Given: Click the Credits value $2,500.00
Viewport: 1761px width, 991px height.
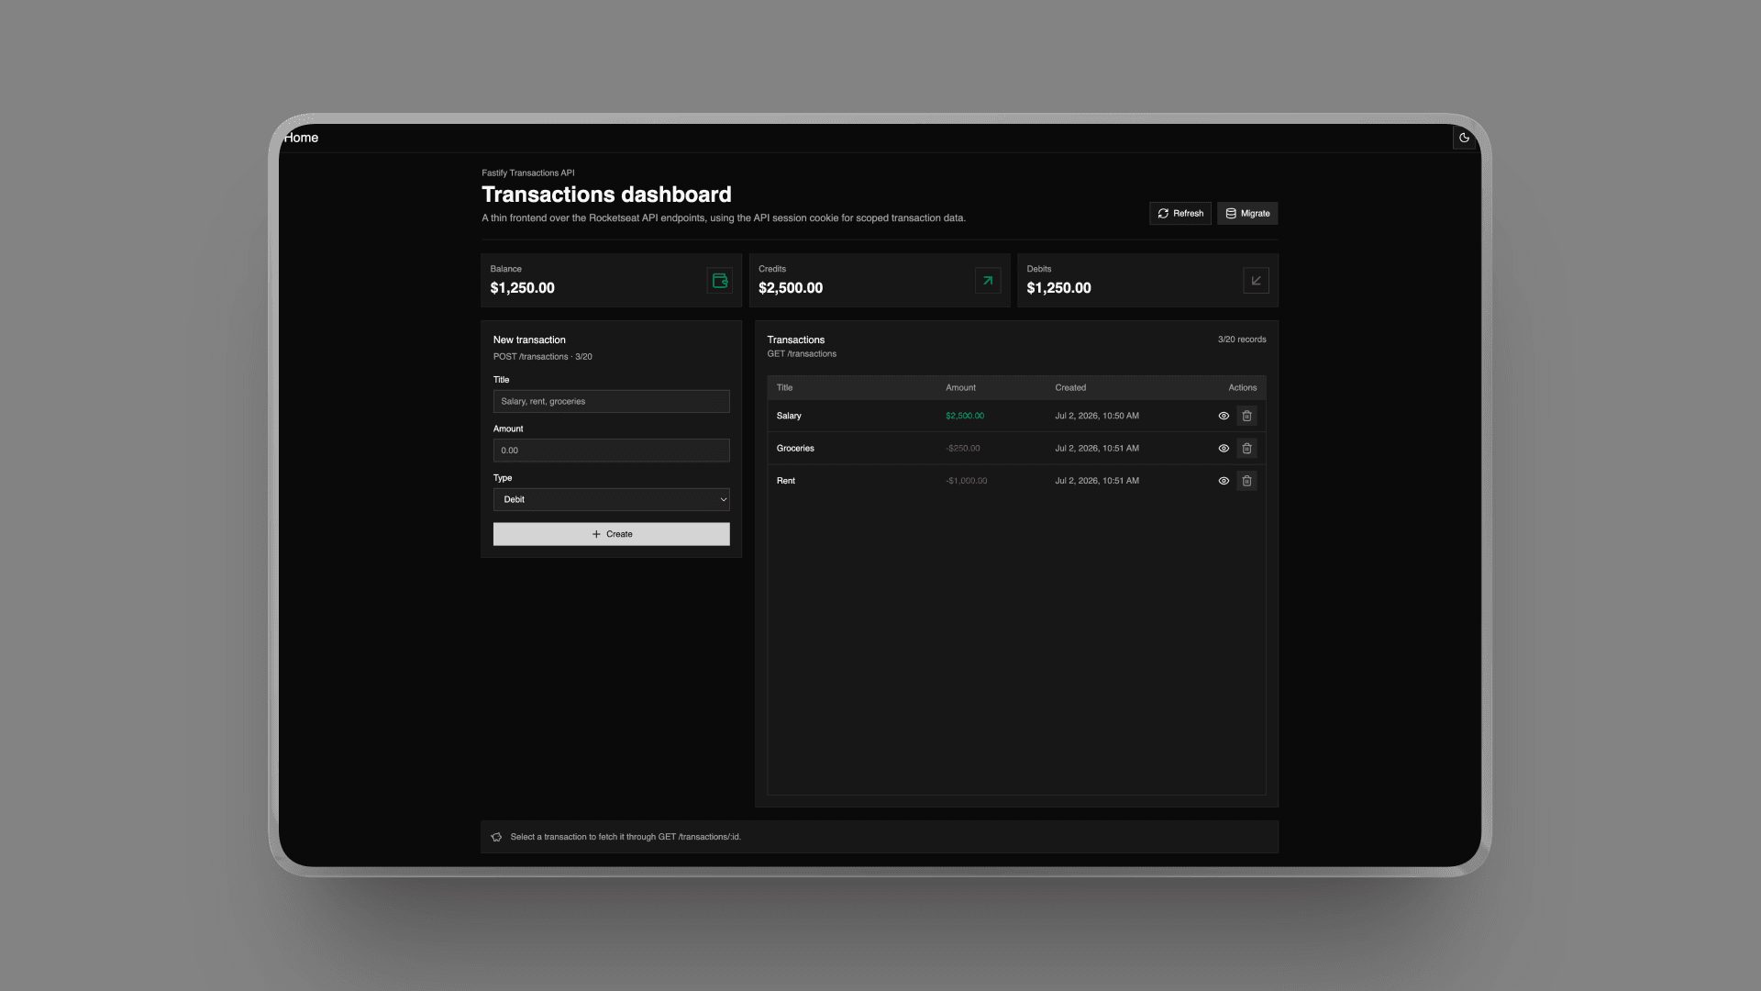Looking at the screenshot, I should 791,288.
